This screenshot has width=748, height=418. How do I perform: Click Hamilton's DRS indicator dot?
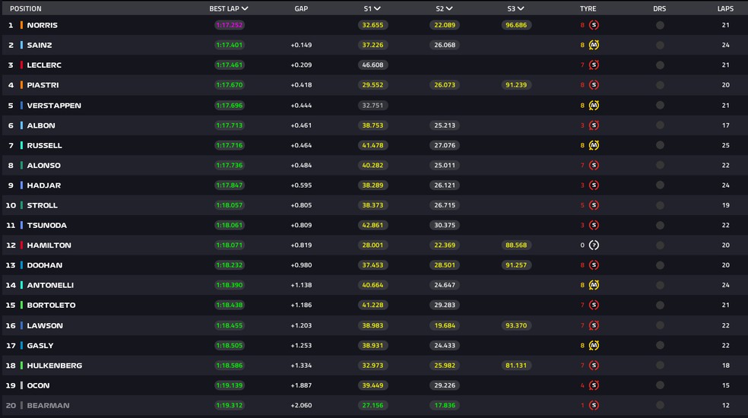(x=660, y=245)
